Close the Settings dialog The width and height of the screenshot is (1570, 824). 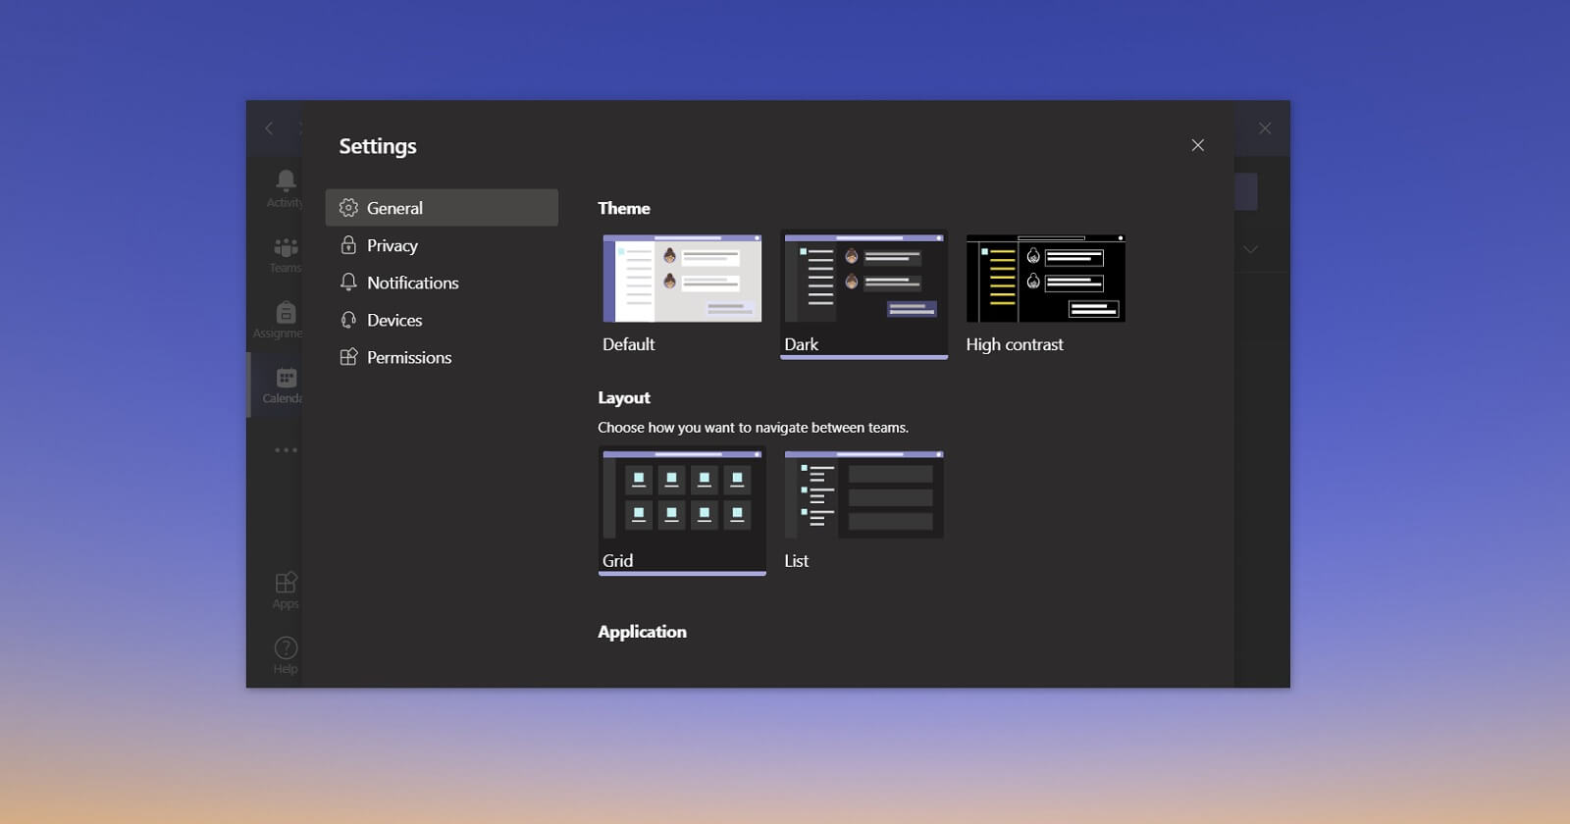(1197, 145)
